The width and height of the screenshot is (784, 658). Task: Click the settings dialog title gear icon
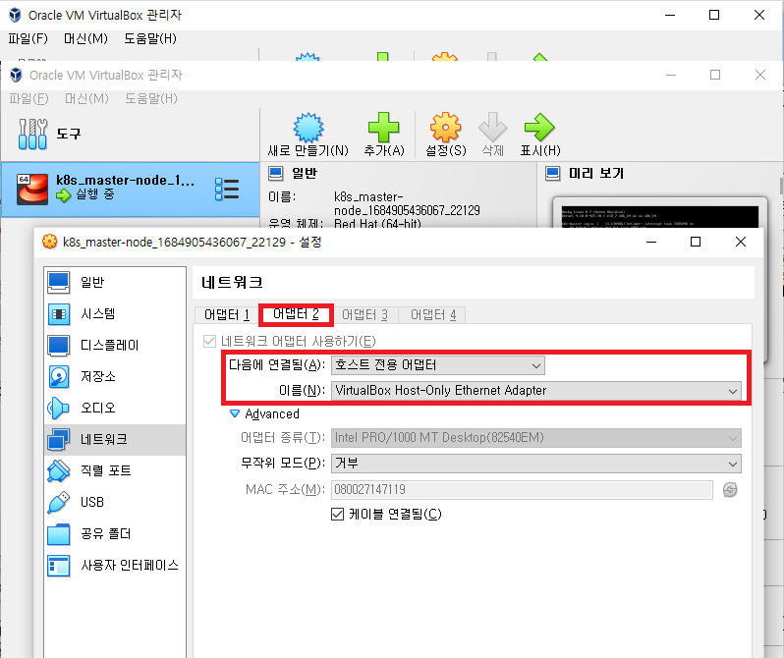point(49,242)
